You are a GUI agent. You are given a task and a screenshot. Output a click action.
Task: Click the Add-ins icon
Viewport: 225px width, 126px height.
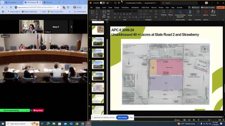(x=206, y=13)
